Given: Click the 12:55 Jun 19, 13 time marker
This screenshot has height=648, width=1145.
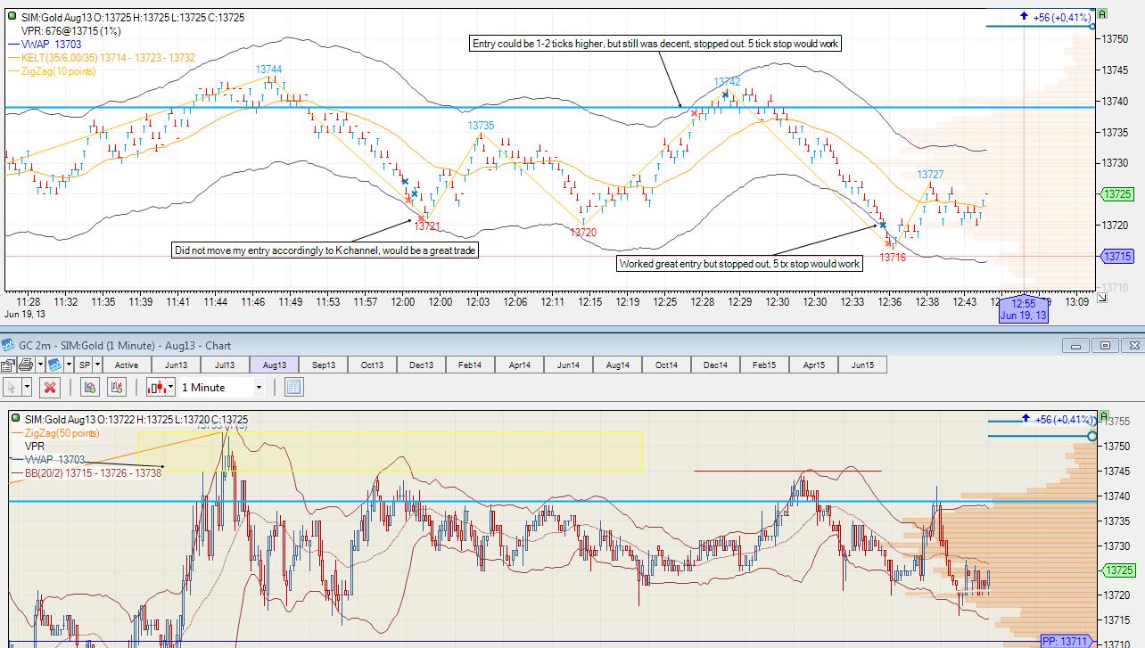Looking at the screenshot, I should pyautogui.click(x=1023, y=309).
